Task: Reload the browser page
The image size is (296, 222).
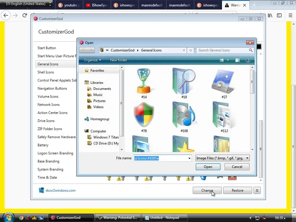Action: pos(25,16)
